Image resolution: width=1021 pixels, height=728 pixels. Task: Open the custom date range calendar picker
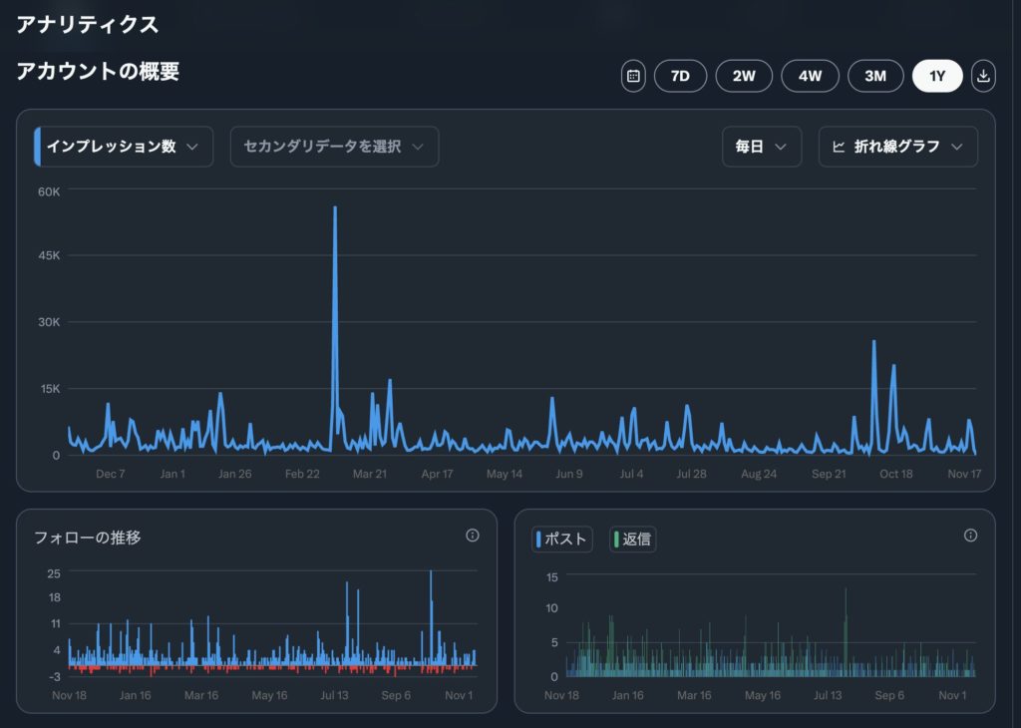634,76
